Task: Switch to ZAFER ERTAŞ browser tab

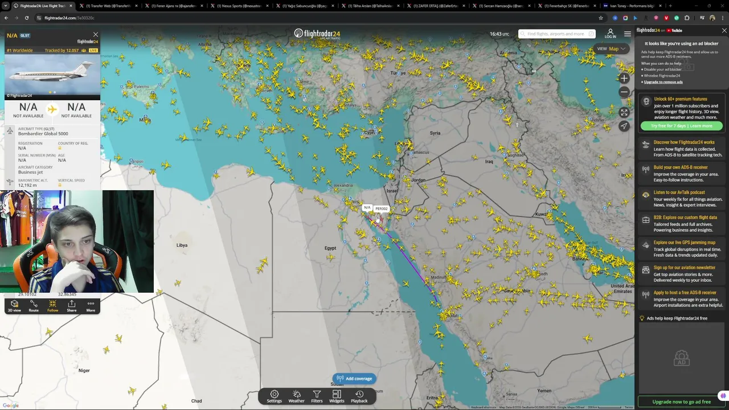Action: coord(436,6)
